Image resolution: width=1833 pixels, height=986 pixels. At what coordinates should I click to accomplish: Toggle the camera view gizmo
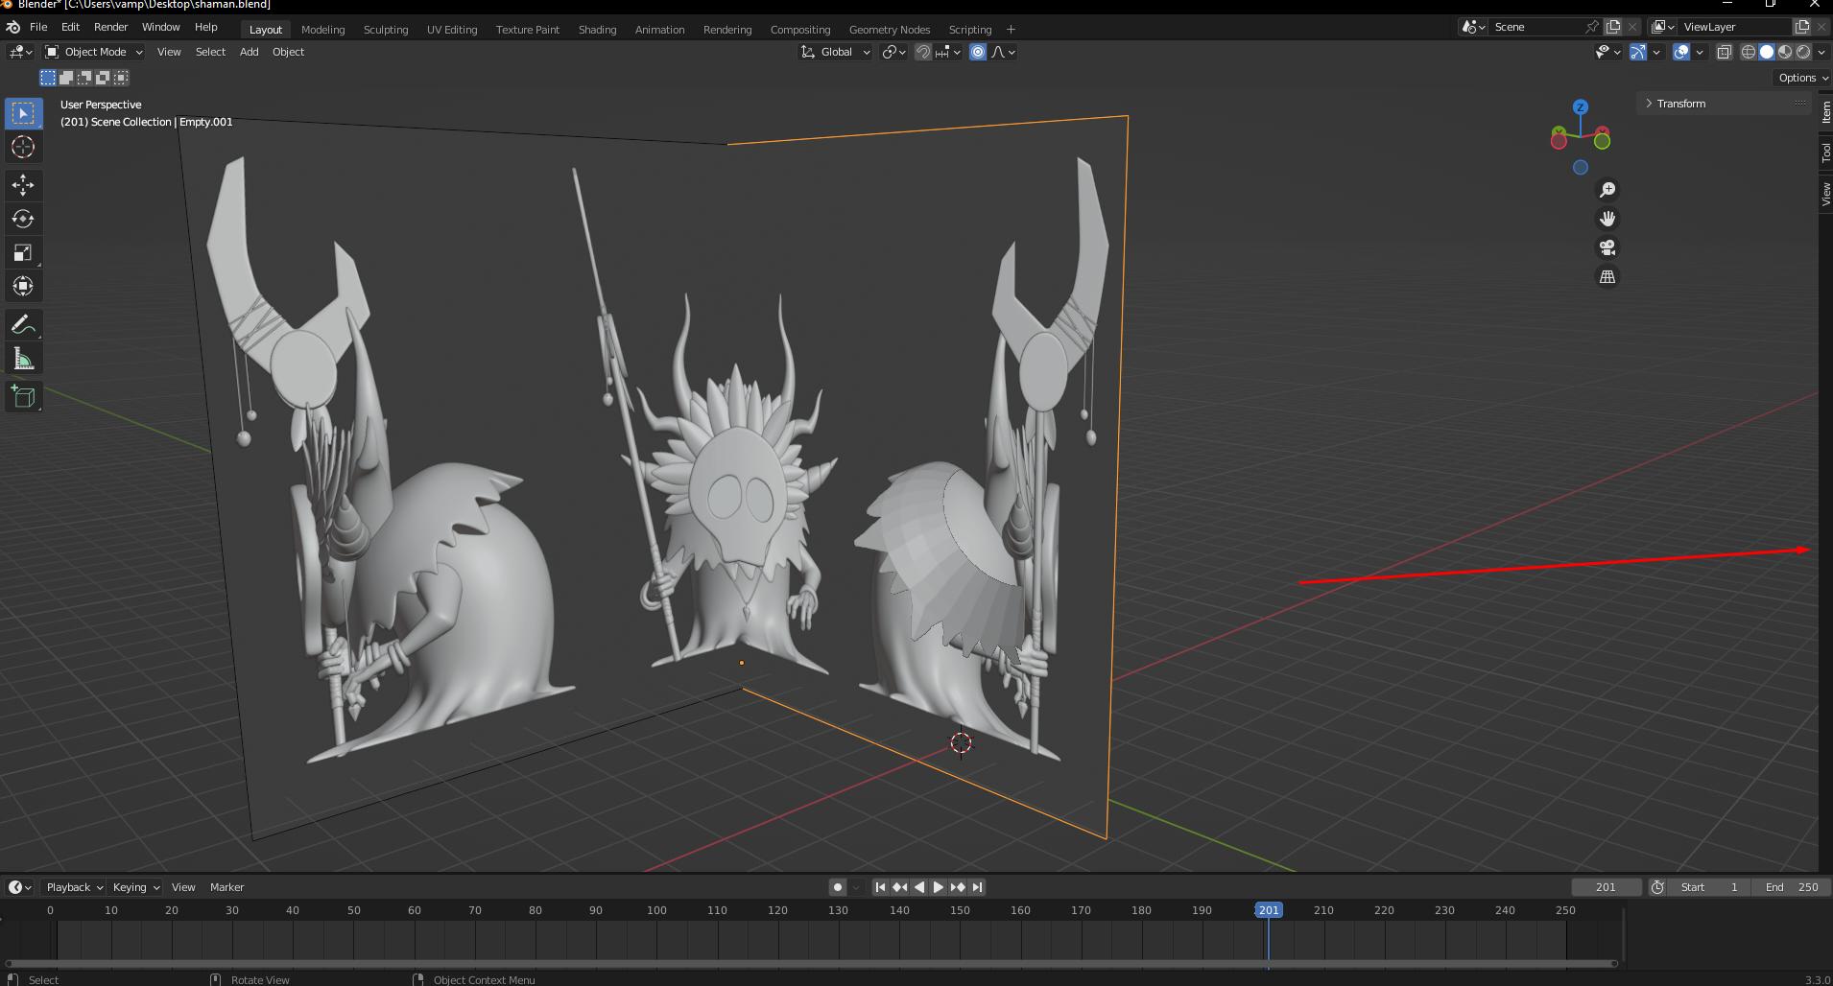1607,247
